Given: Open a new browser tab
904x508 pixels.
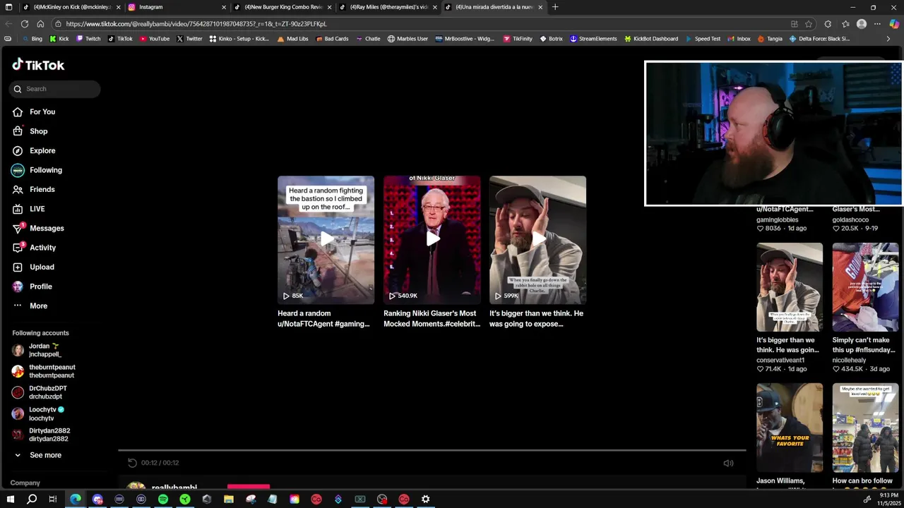Looking at the screenshot, I should pyautogui.click(x=555, y=7).
